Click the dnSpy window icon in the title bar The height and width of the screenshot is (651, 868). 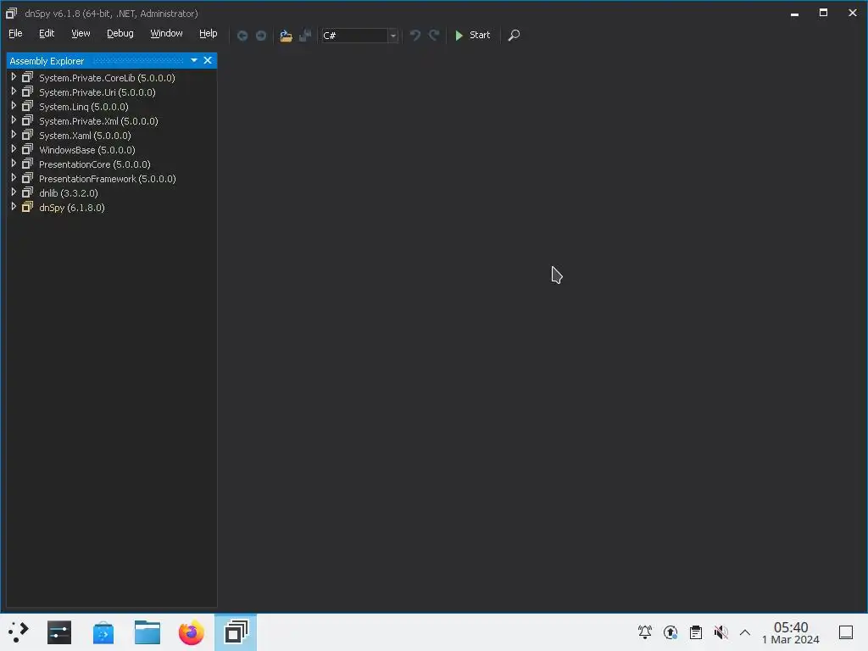11,14
